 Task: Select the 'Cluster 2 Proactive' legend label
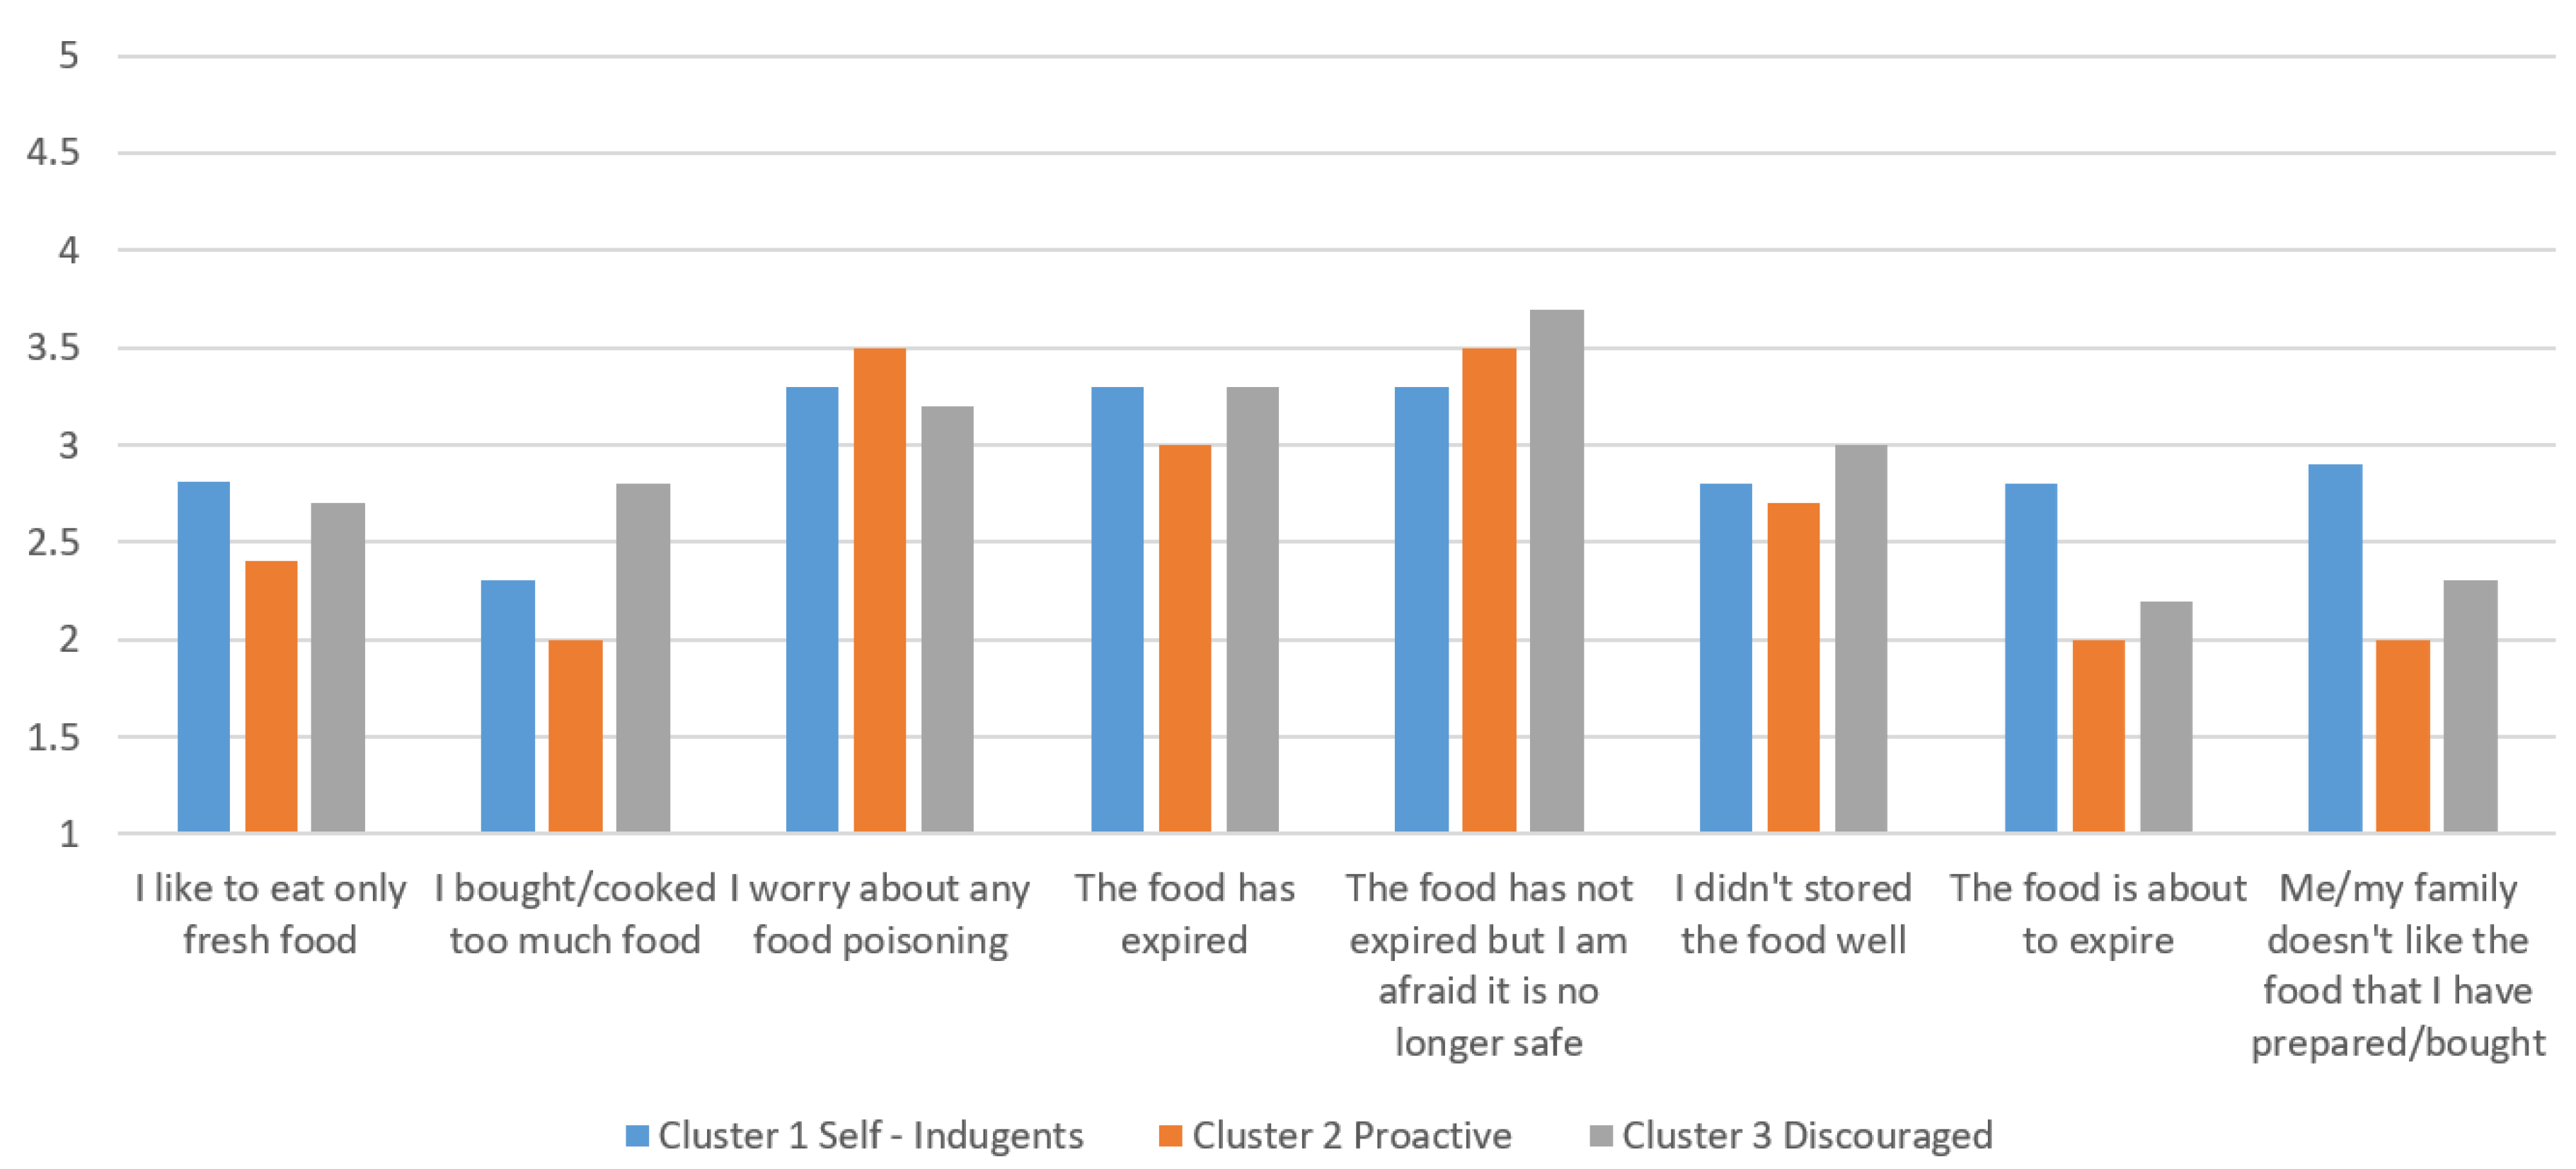pyautogui.click(x=1351, y=1136)
